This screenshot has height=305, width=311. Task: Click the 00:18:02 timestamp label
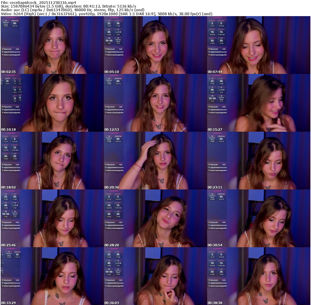click(x=9, y=187)
